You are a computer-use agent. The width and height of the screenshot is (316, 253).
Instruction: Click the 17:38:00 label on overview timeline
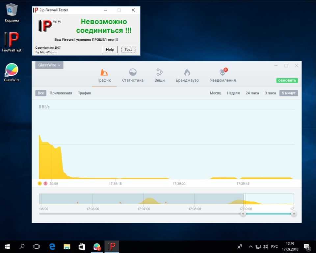tap(195, 209)
